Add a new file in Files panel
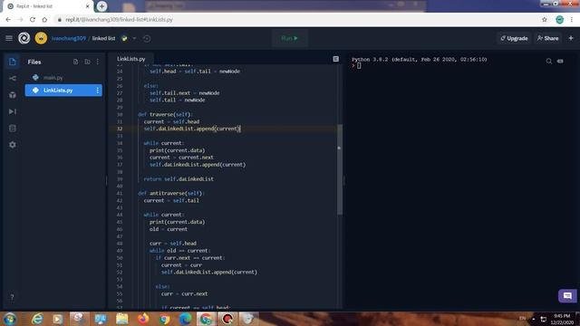 (75, 62)
